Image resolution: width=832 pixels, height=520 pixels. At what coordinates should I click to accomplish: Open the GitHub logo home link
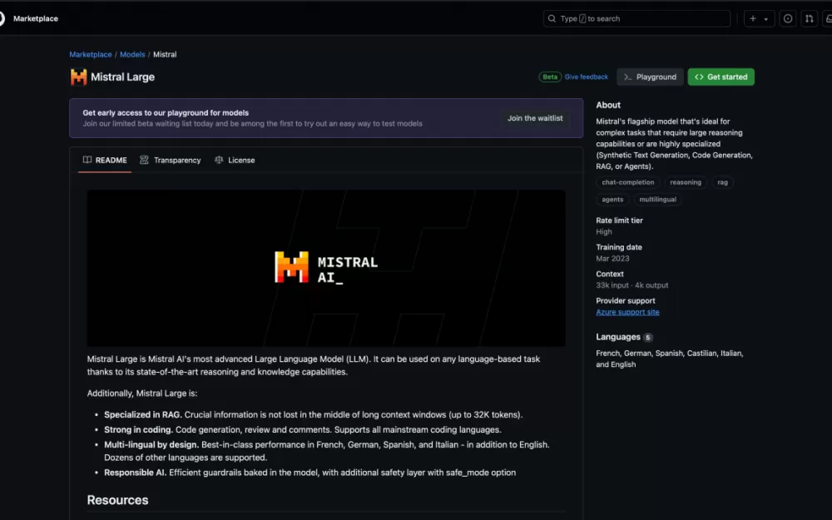pyautogui.click(x=2, y=18)
